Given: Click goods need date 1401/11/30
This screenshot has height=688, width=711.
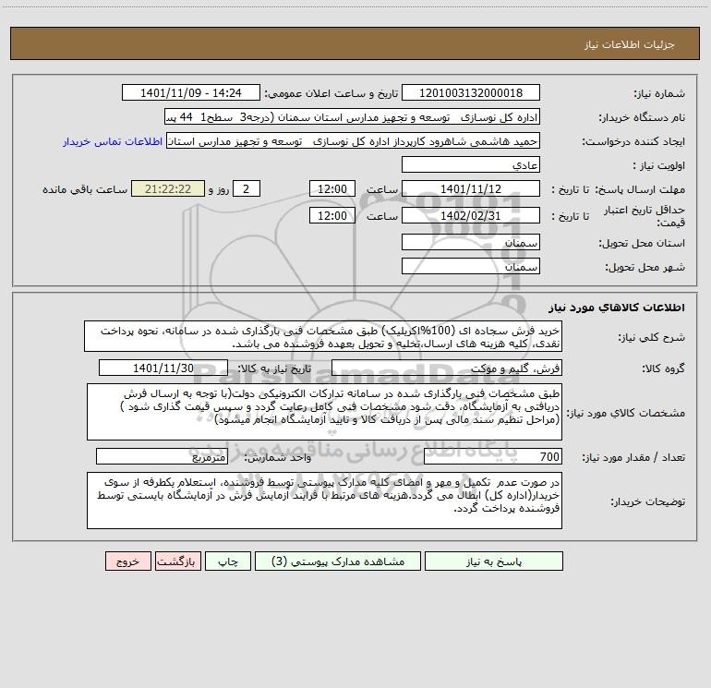Looking at the screenshot, I should click(x=163, y=368).
